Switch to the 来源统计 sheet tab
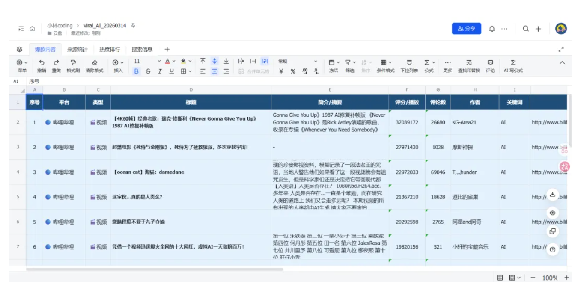 tap(77, 50)
